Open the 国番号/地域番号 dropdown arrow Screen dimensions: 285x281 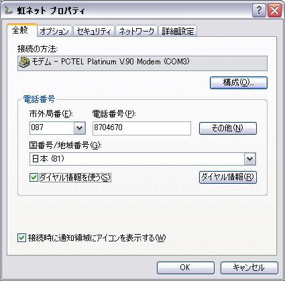point(249,159)
